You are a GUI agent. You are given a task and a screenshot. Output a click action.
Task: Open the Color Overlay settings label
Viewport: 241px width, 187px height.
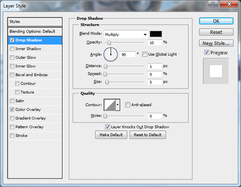28,110
